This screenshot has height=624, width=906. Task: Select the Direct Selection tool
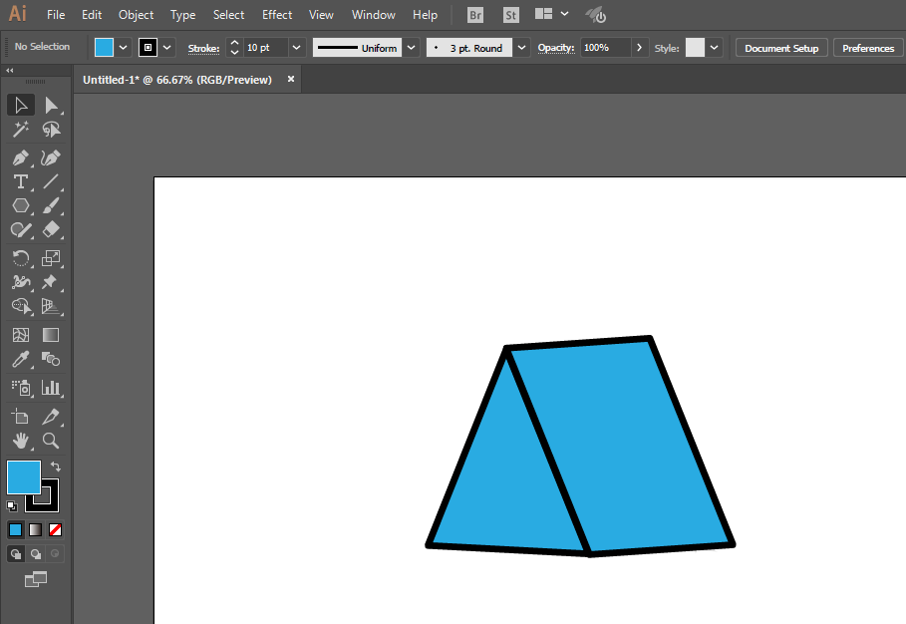point(51,106)
